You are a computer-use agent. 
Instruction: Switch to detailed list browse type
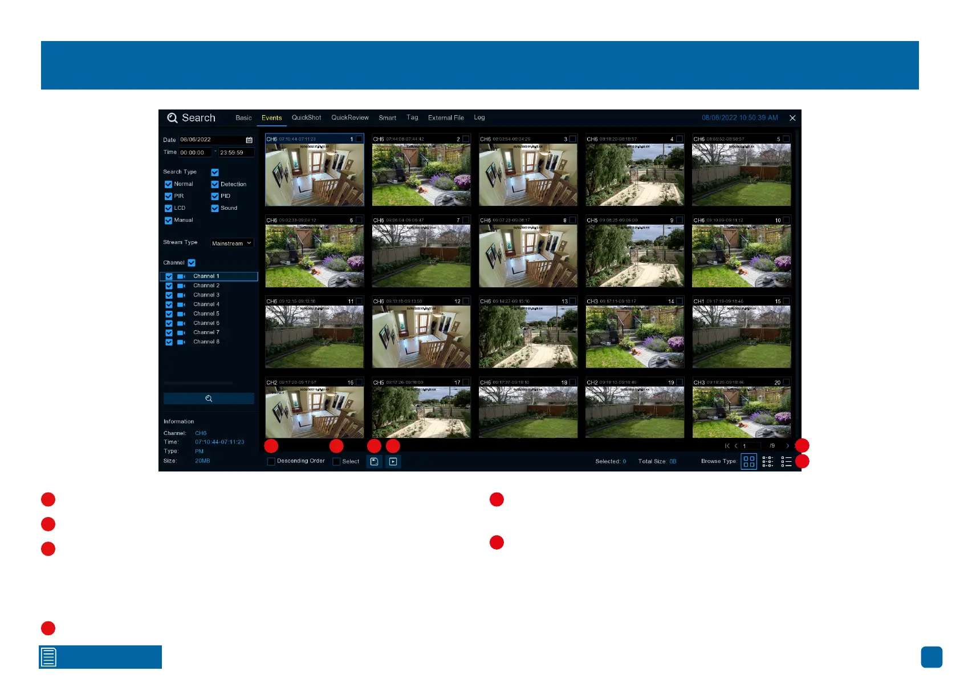point(786,461)
